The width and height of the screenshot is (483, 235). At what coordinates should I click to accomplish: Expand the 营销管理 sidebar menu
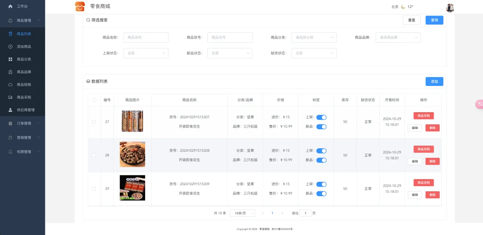[x=22, y=137]
